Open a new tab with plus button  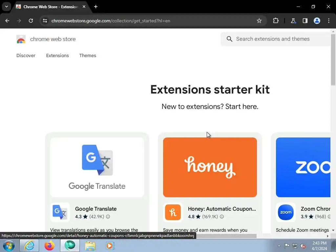(96, 7)
